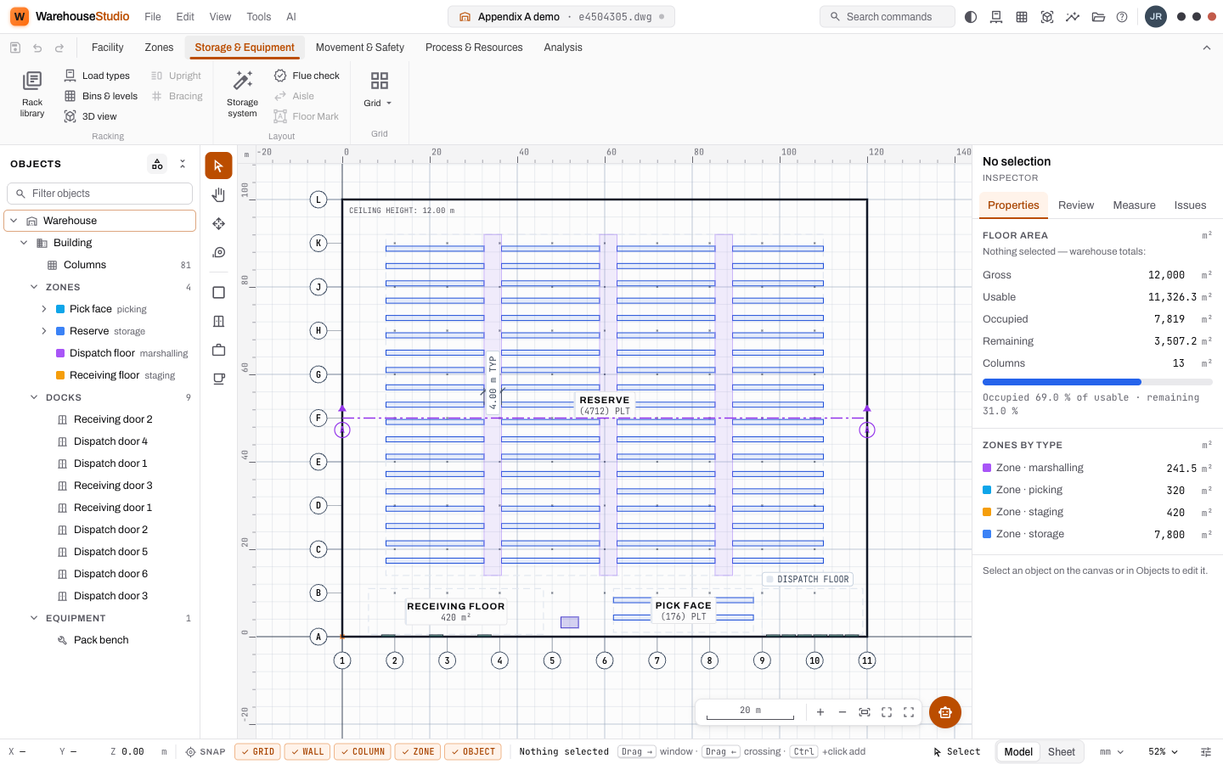Click the Reserve zone blue swatch

[x=60, y=331]
